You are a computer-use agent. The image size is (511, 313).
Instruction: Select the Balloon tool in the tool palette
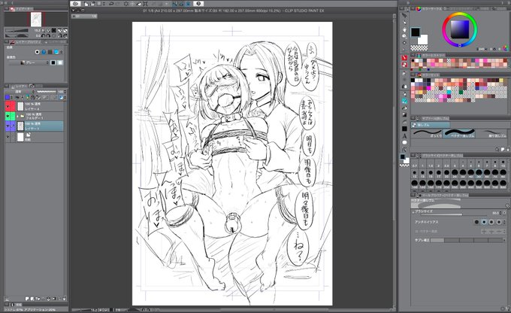coord(404,143)
